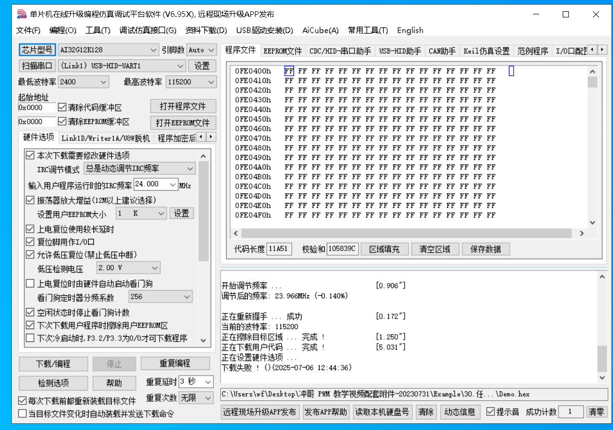The image size is (613, 430).
Task: Click 检测选项 button
Action: coord(53,383)
